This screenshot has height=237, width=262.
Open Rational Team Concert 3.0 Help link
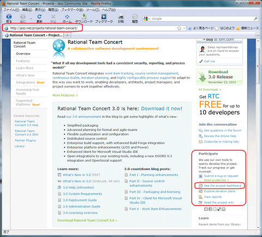27,123
